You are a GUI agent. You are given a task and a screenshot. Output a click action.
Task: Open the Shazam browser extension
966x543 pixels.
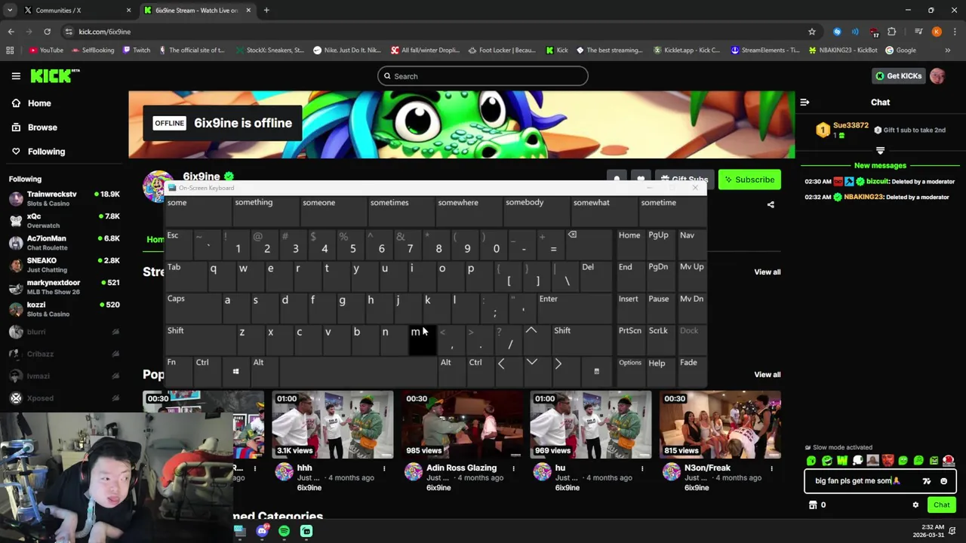pos(837,32)
